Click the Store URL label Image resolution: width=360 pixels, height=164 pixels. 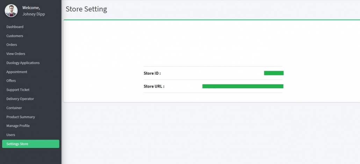click(154, 86)
